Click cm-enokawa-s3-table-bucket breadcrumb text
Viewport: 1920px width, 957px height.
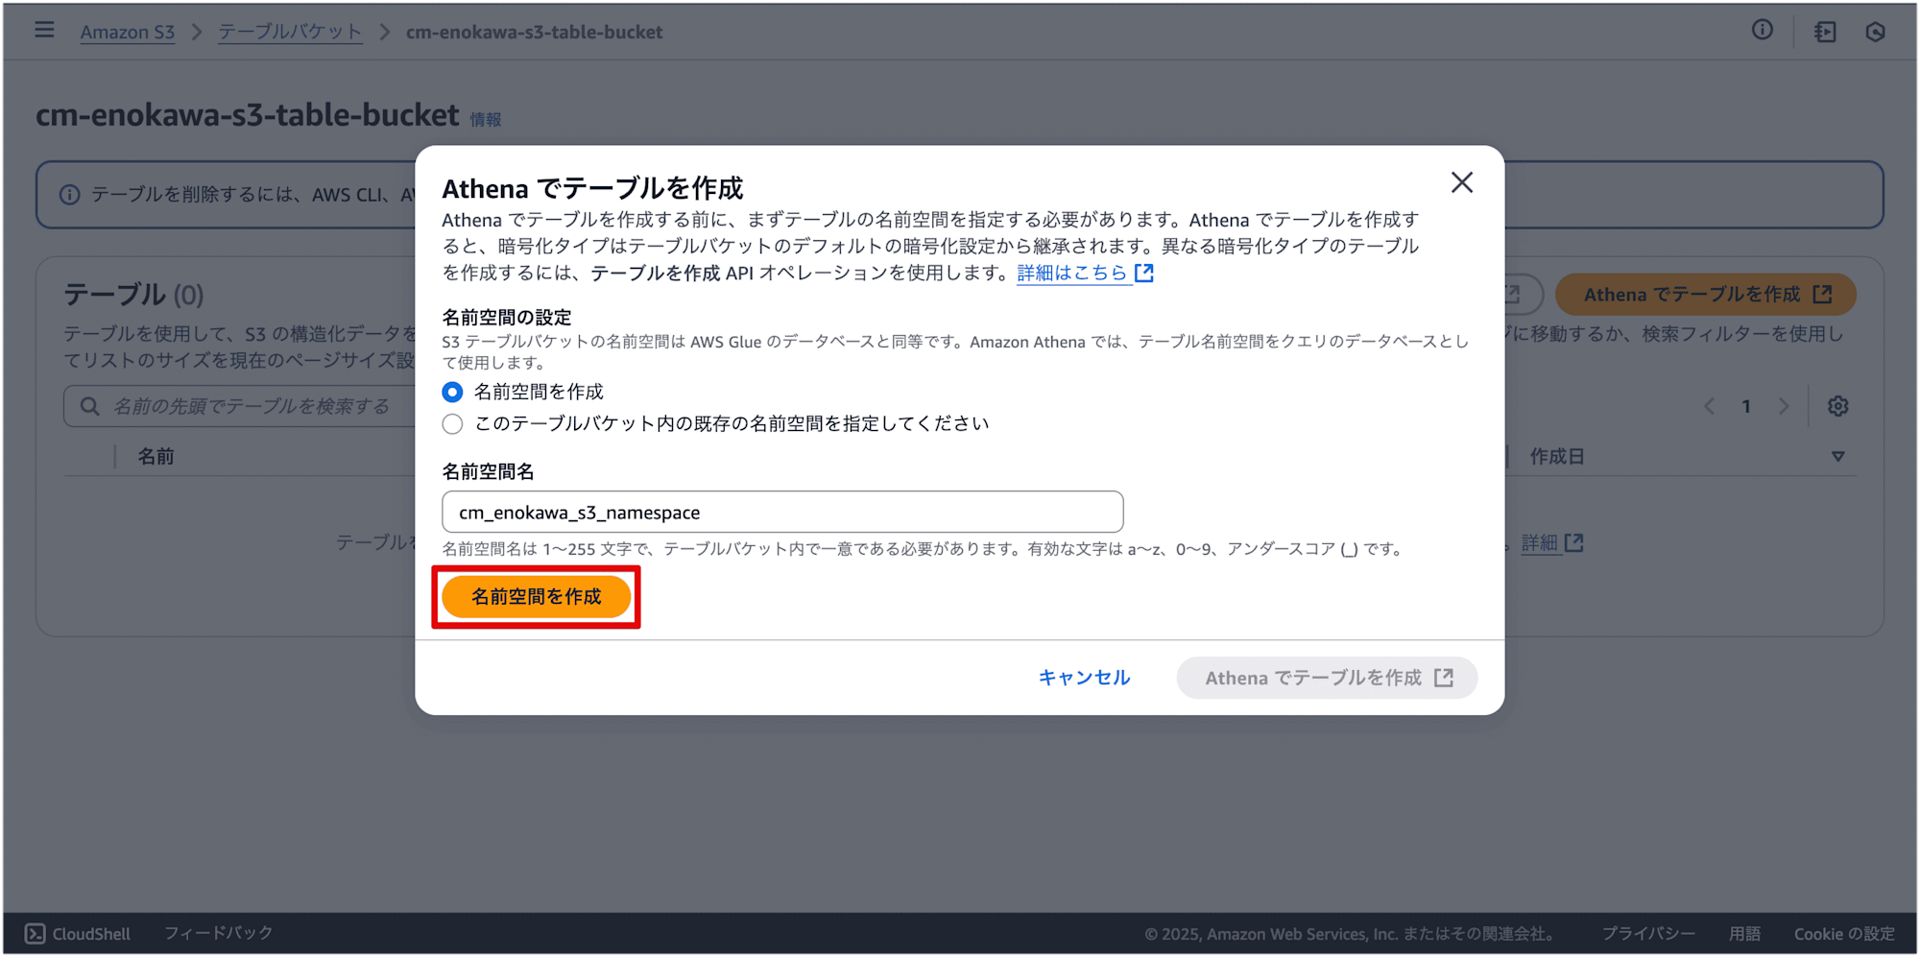coord(534,32)
